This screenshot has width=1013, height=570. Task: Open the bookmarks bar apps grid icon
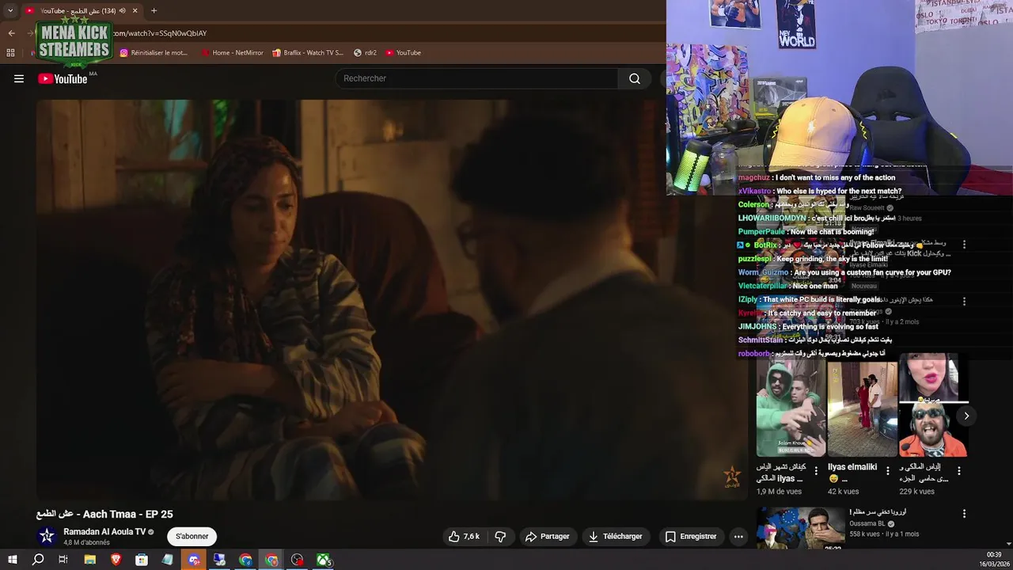pyautogui.click(x=10, y=53)
